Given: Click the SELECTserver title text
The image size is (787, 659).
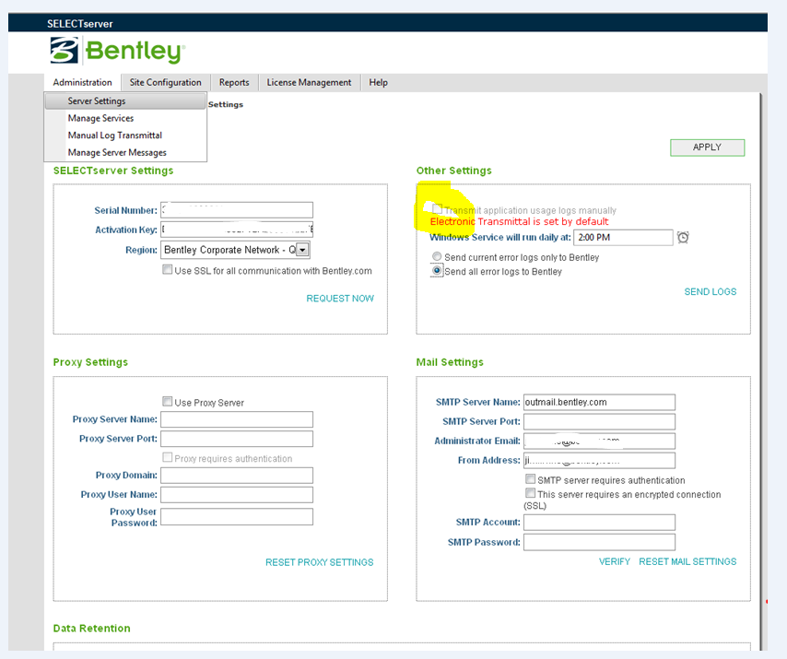Looking at the screenshot, I should pos(80,24).
